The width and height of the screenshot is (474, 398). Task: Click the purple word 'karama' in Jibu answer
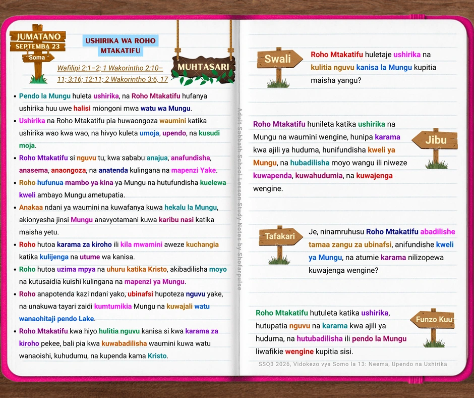point(387,137)
